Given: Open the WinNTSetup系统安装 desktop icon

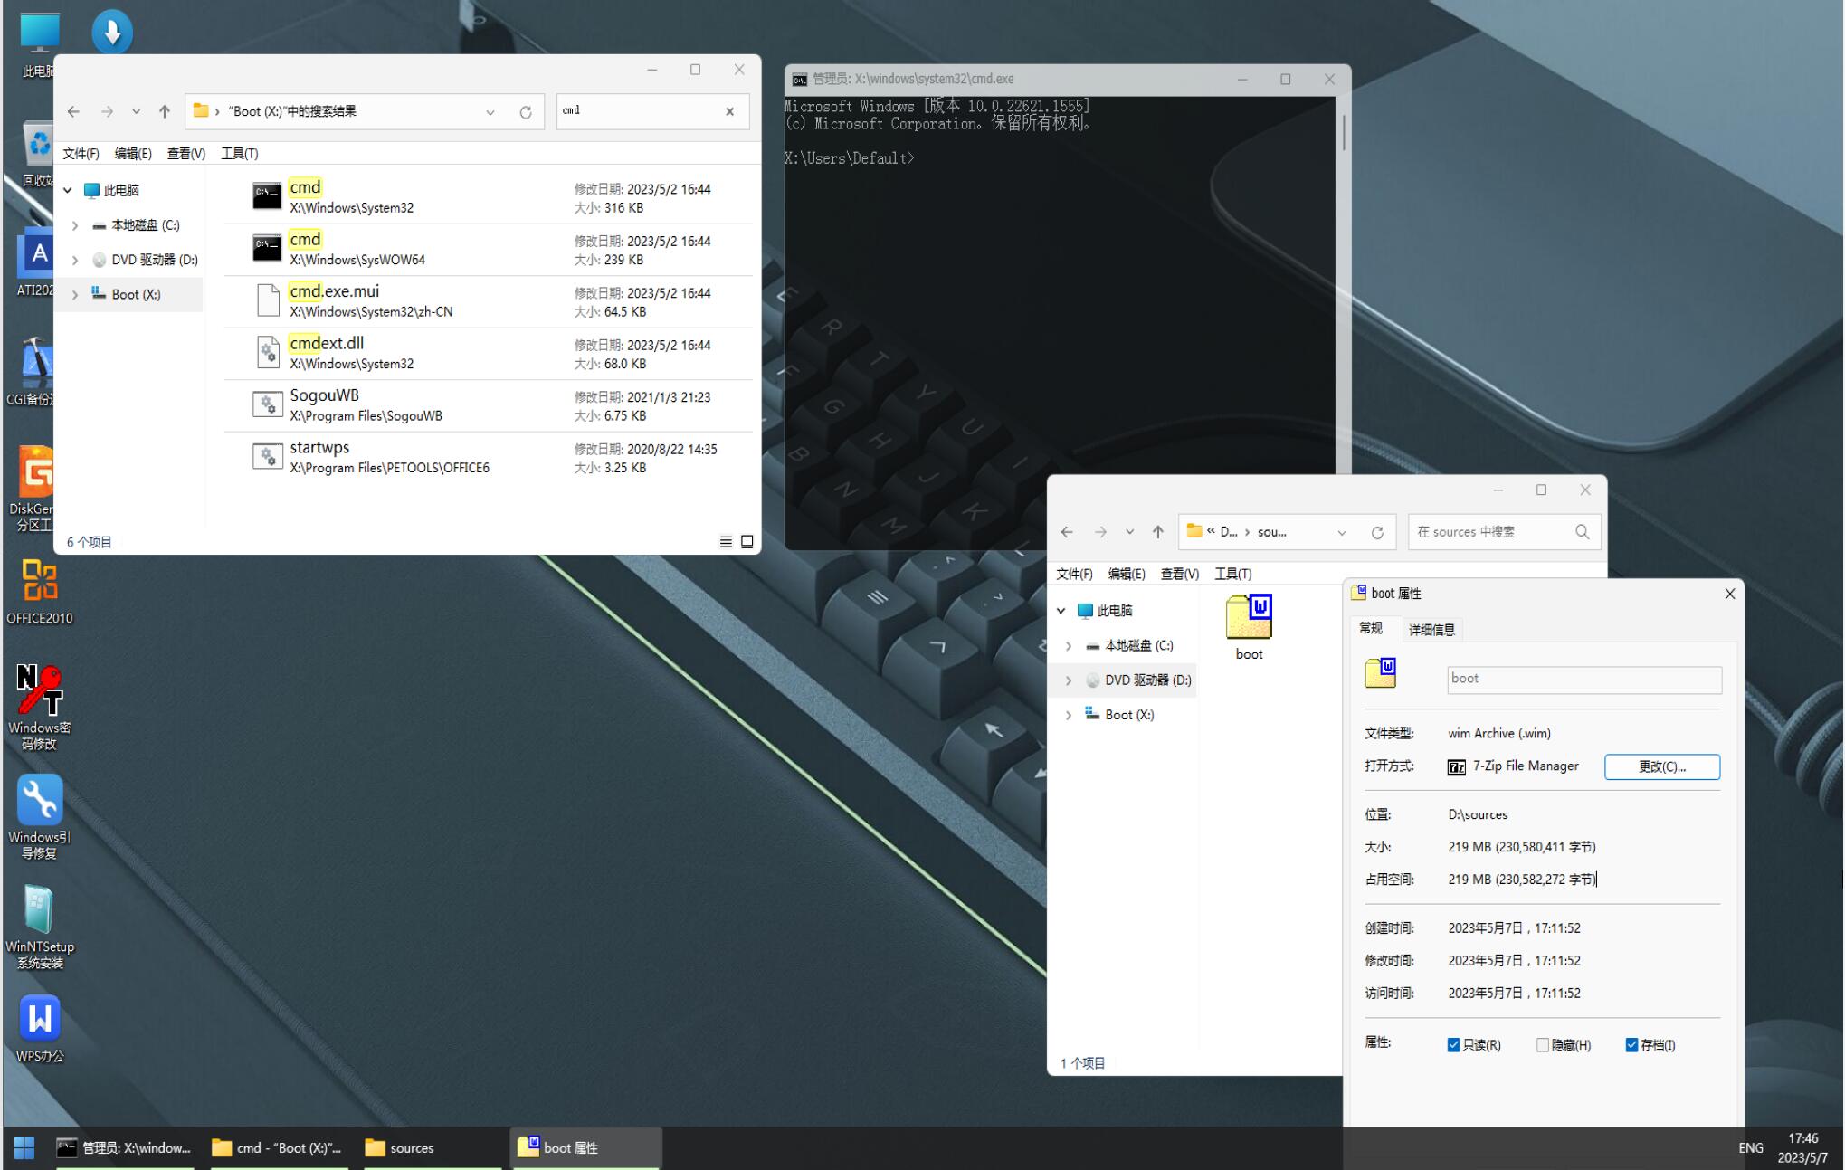Looking at the screenshot, I should pos(39,927).
